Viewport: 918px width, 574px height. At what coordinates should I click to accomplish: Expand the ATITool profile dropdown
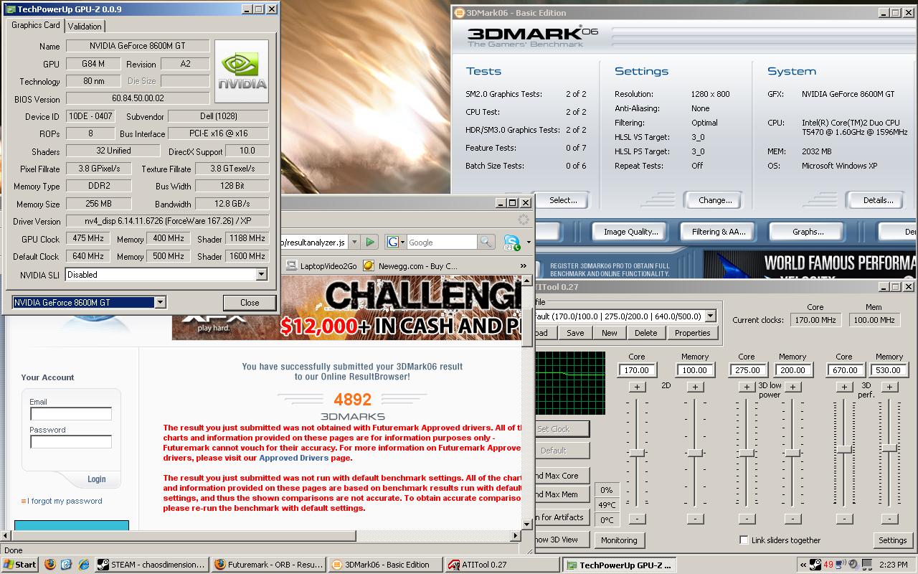[710, 316]
